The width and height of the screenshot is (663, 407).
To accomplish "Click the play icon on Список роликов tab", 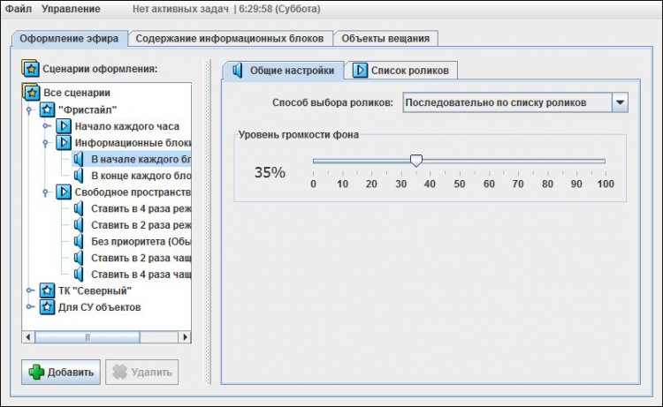I will click(x=360, y=70).
